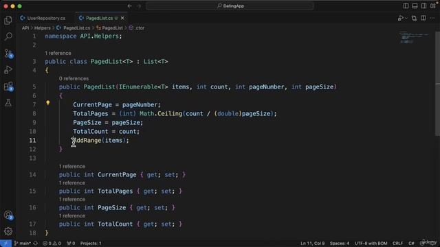The width and height of the screenshot is (440, 247).
Task: Open the Extensions view
Action: [x=8, y=86]
